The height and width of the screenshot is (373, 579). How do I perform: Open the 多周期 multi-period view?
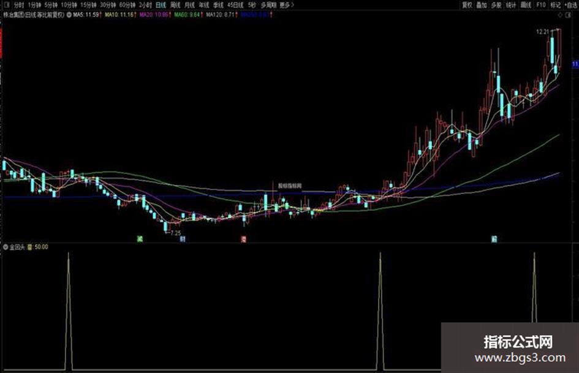coord(268,5)
